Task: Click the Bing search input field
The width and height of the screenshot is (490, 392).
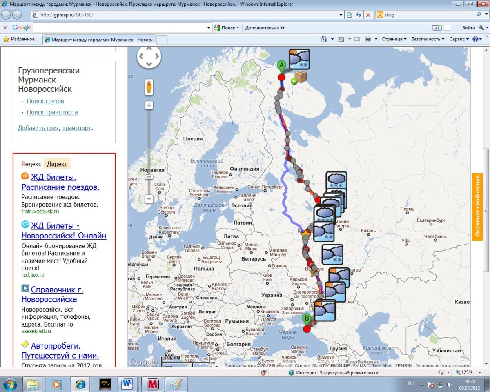Action: click(429, 15)
